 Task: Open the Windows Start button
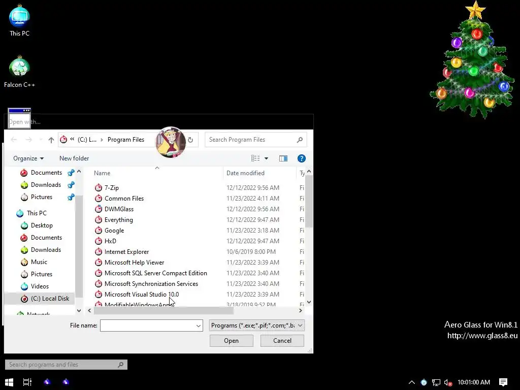pyautogui.click(x=9, y=382)
